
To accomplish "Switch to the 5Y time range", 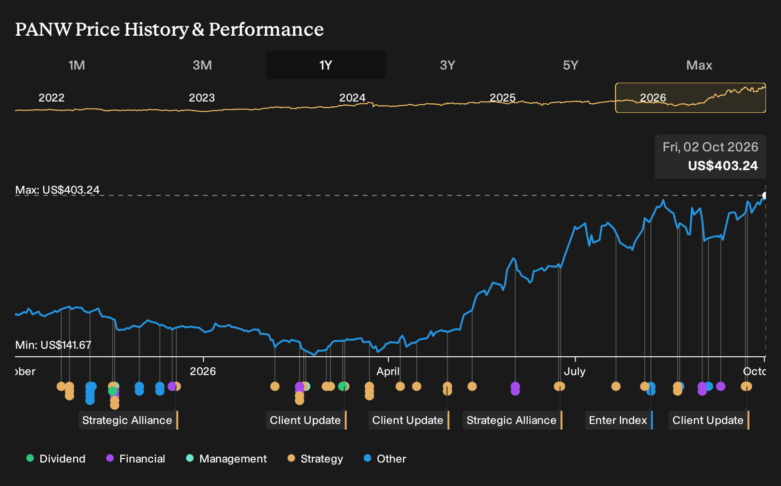I will [570, 65].
